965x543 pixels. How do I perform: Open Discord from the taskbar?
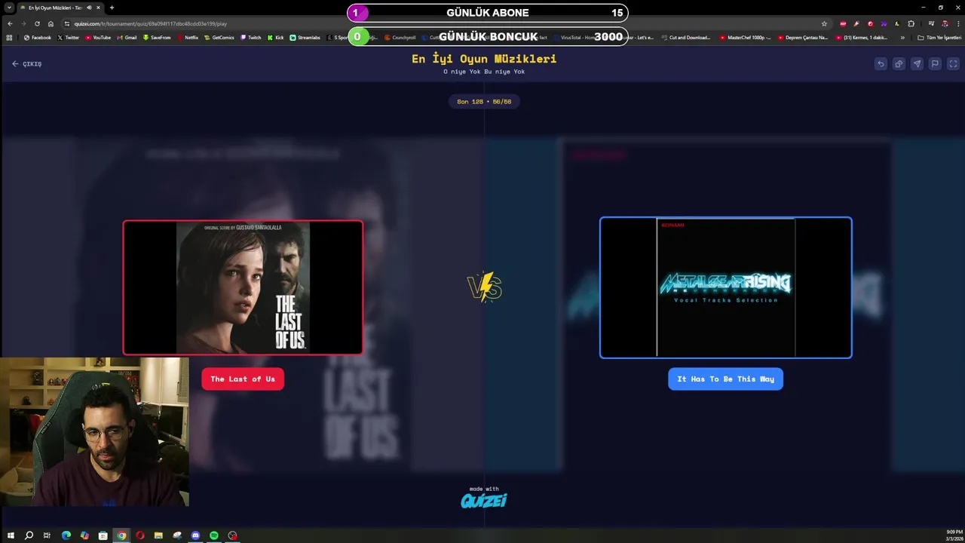[195, 535]
